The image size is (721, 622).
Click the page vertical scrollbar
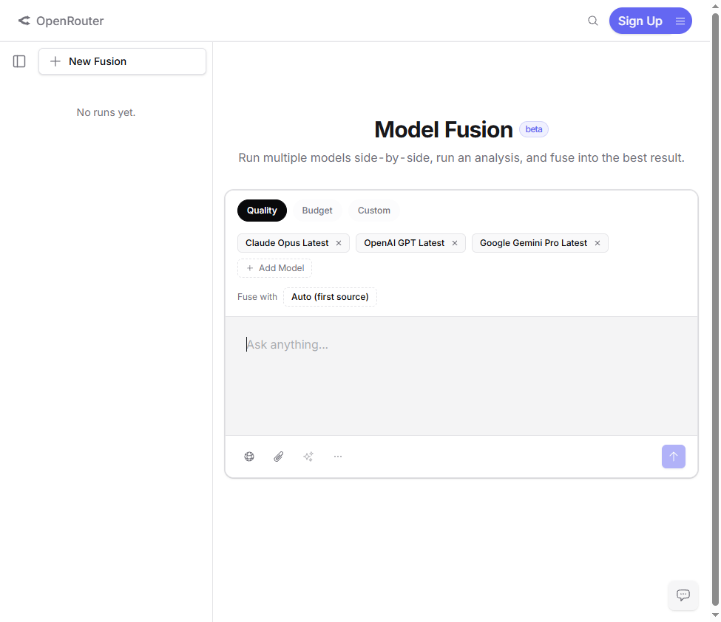[715, 308]
